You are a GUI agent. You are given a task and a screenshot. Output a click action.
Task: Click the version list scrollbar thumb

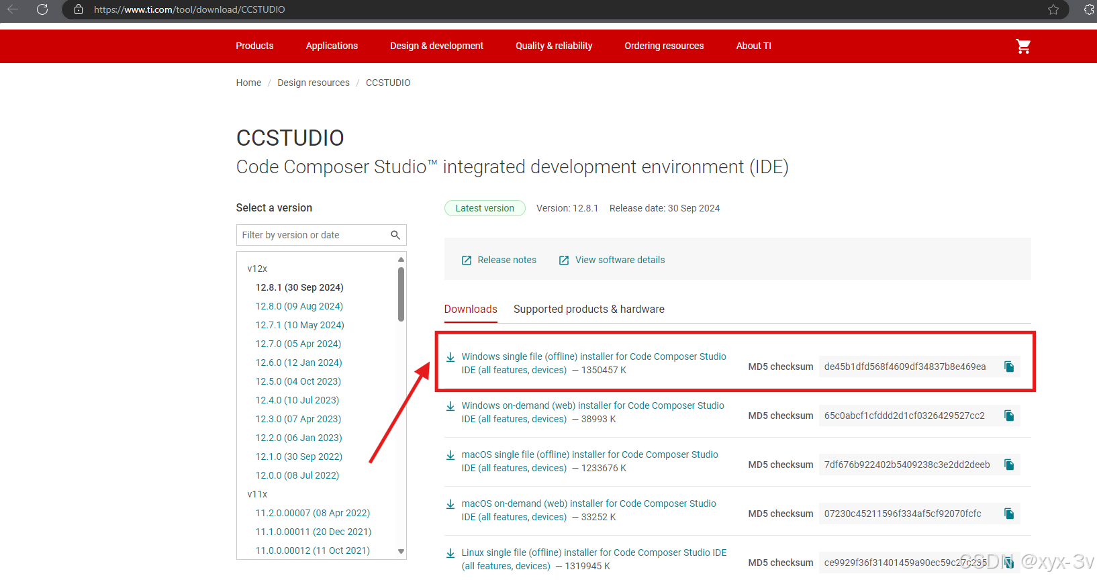(401, 294)
